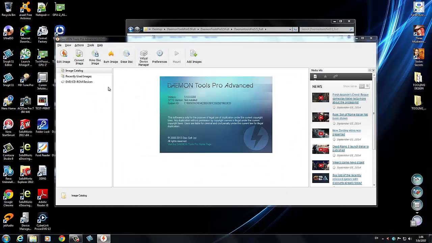Expand address bar dropdown in Explorer window
The width and height of the screenshot is (432, 243).
tap(290, 29)
